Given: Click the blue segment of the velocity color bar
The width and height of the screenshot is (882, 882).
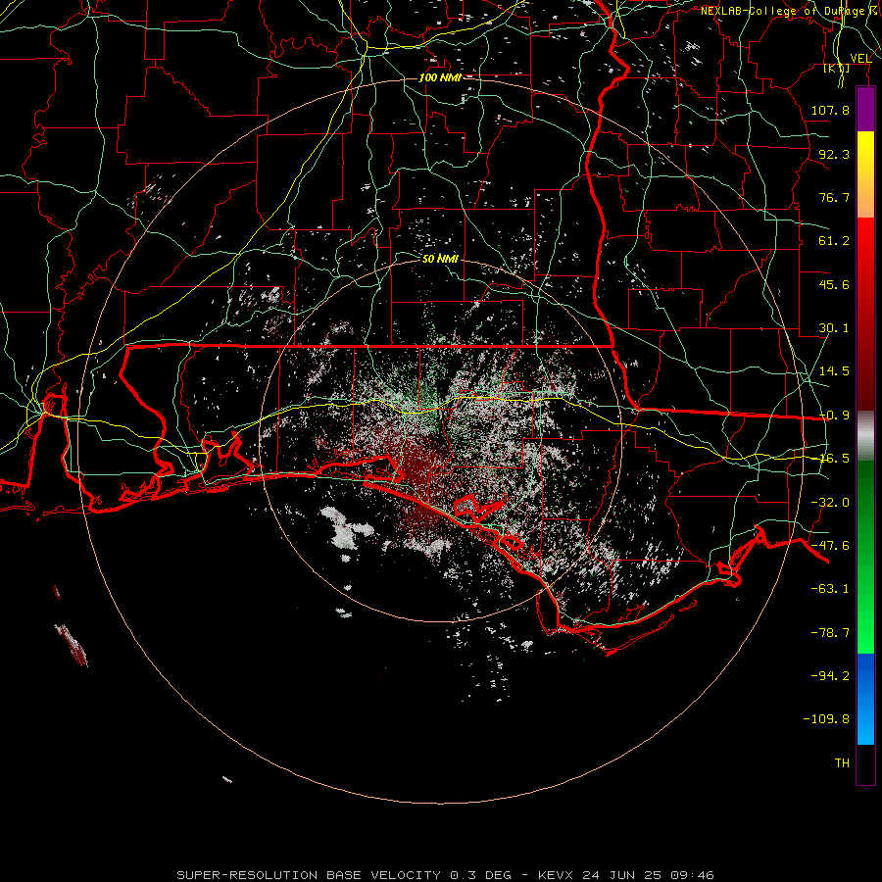Looking at the screenshot, I should click(865, 699).
